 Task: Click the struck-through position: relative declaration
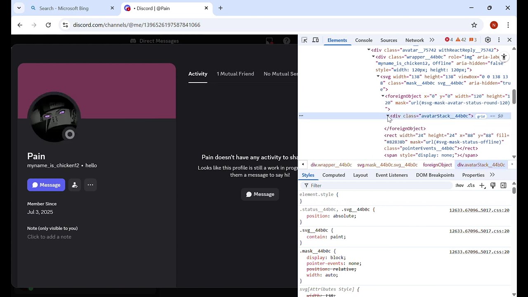[x=331, y=269]
